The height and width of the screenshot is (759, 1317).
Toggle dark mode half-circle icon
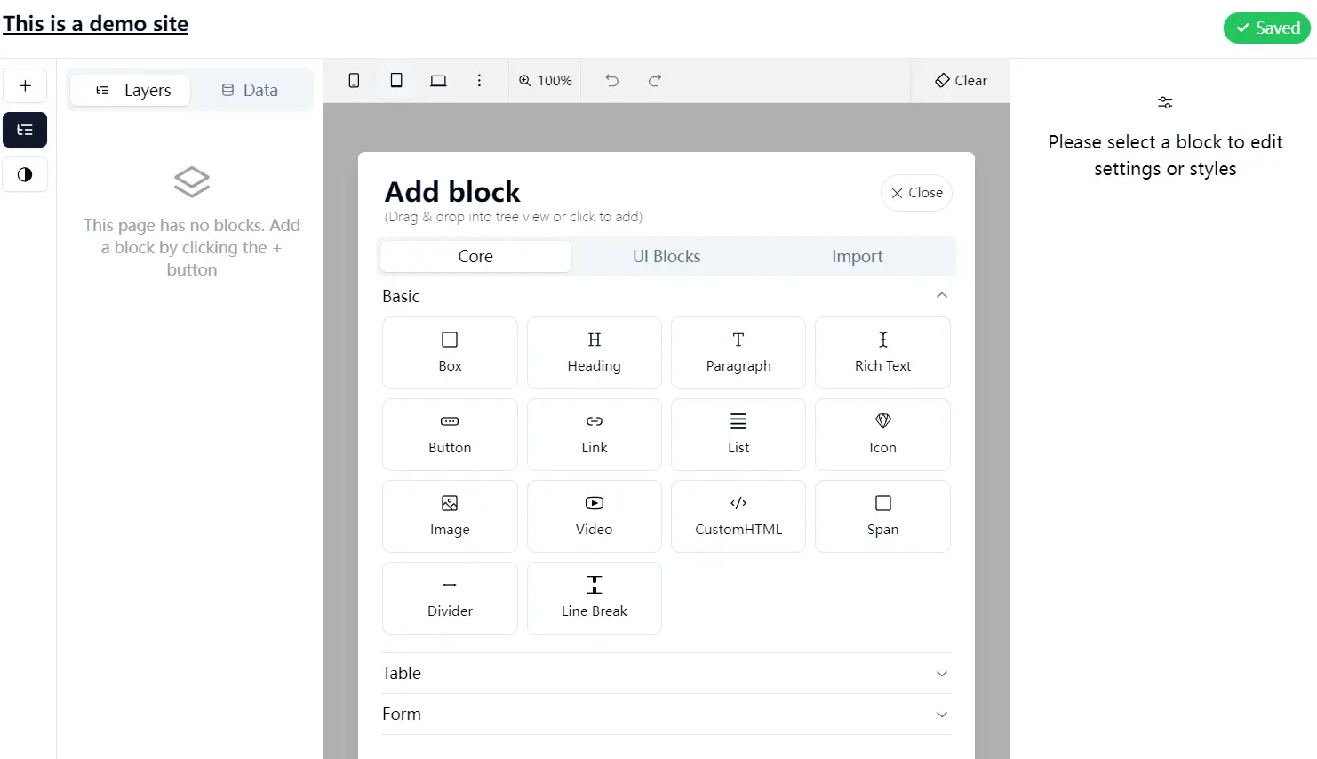[25, 174]
